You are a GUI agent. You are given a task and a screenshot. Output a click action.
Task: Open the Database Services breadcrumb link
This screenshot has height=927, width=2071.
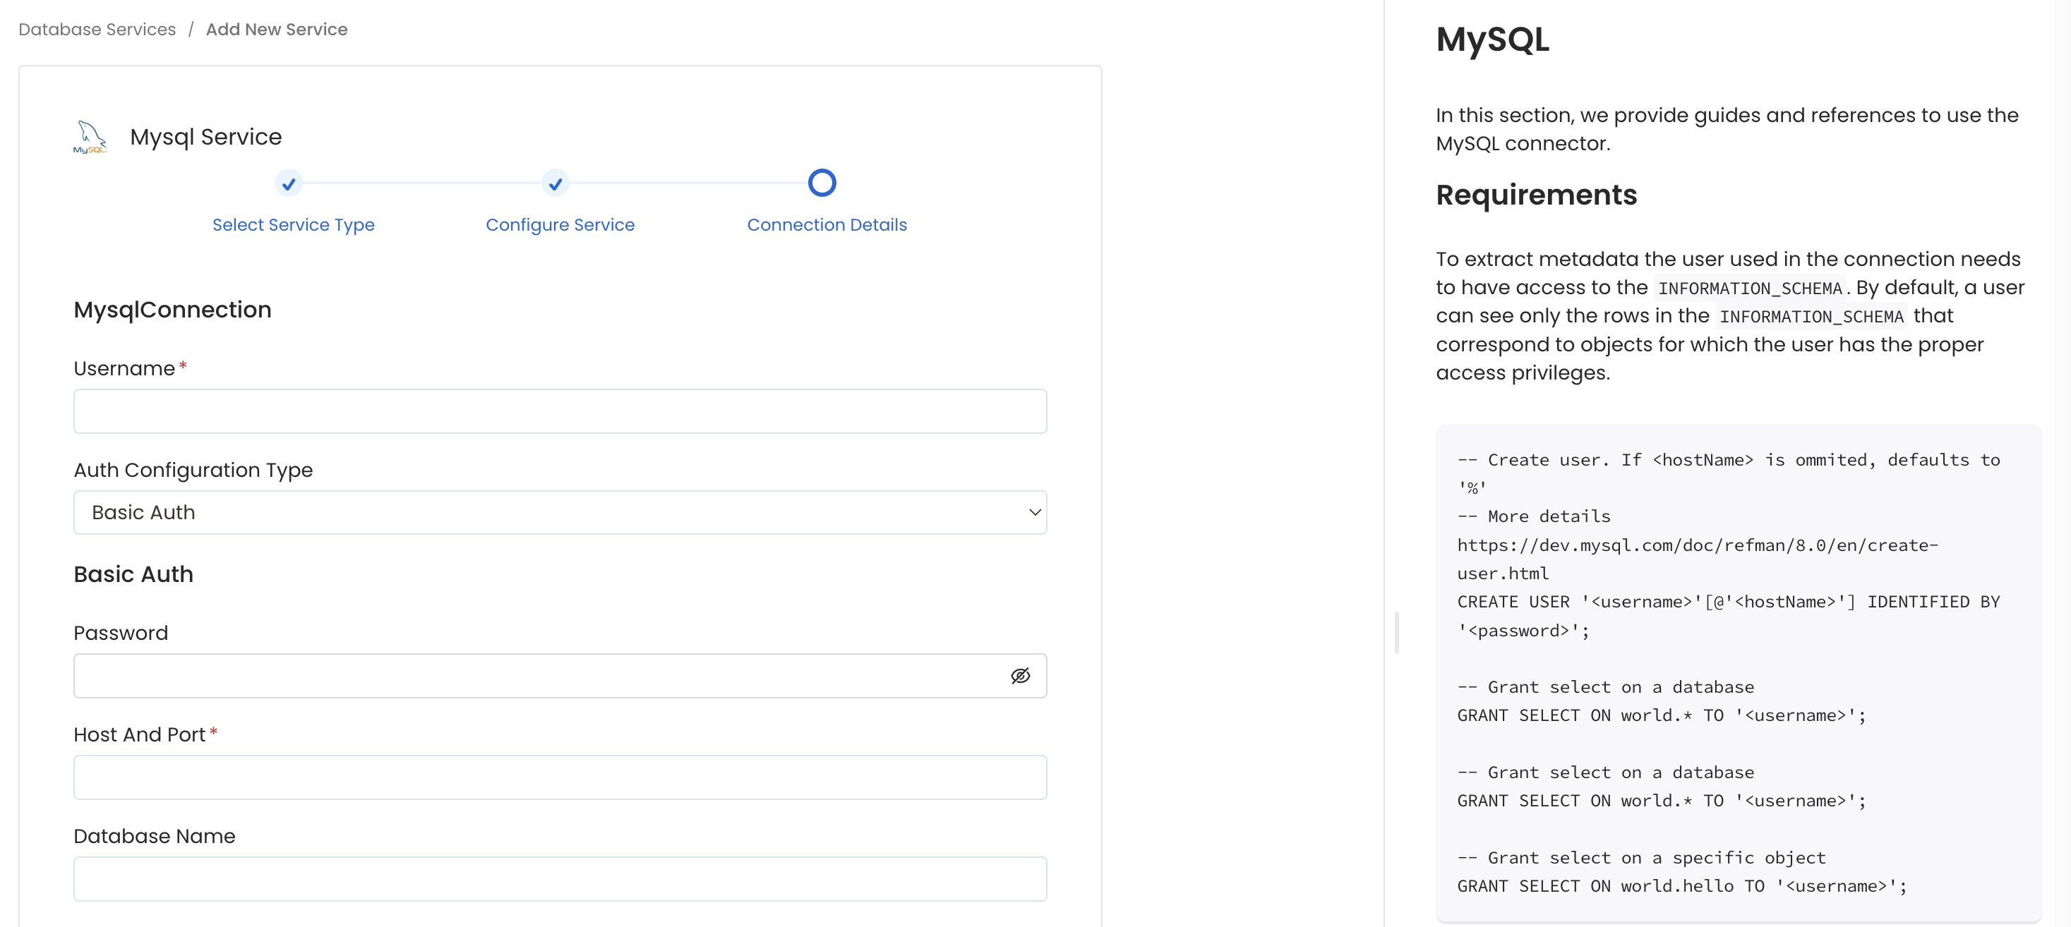tap(97, 29)
